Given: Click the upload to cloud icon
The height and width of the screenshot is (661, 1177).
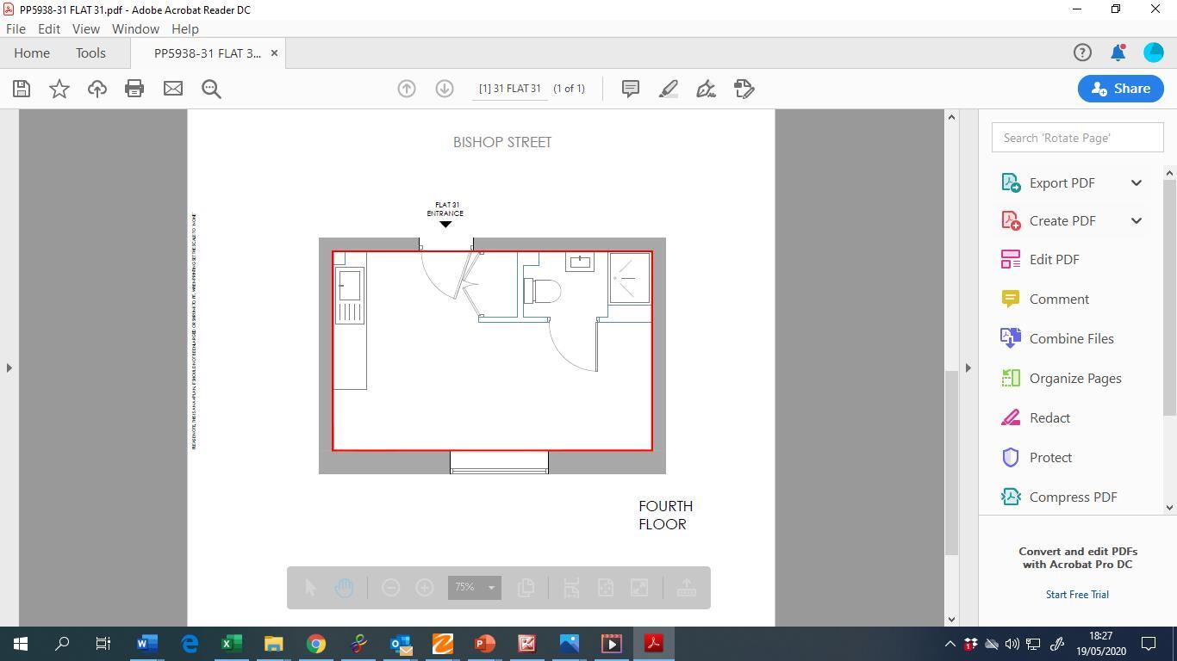Looking at the screenshot, I should [97, 89].
